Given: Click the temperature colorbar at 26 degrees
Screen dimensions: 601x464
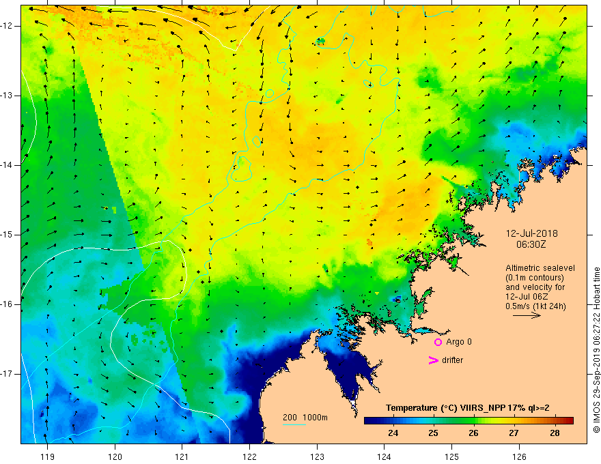Looking at the screenshot, I should pyautogui.click(x=474, y=421).
